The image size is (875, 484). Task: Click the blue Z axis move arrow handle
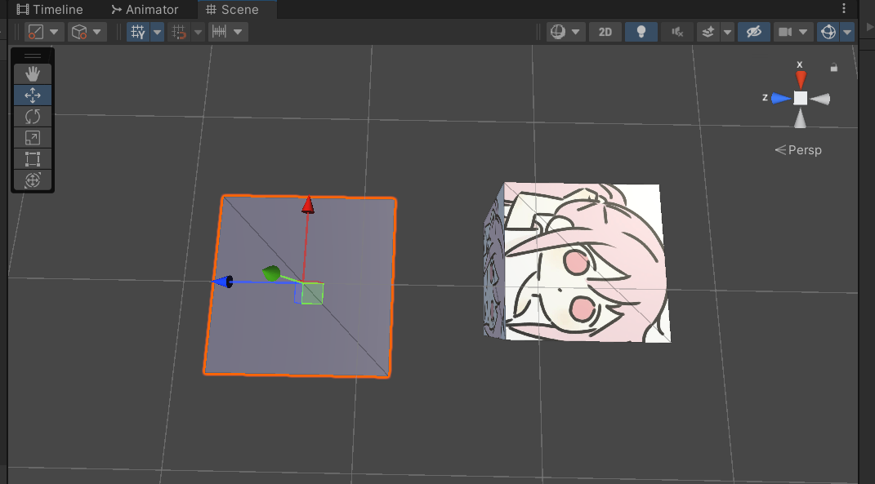point(223,282)
